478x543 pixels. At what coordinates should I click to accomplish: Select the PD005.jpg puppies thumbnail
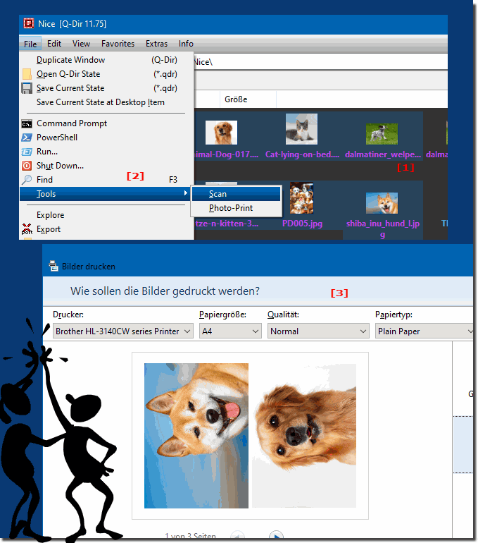coord(302,198)
